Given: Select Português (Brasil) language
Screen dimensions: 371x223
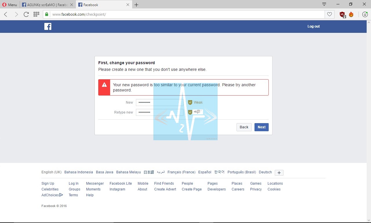Looking at the screenshot, I should coord(242,172).
